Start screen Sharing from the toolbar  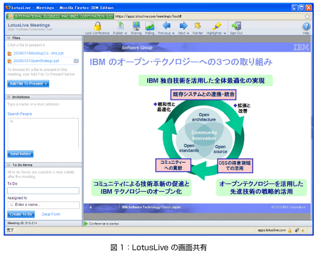136,26
